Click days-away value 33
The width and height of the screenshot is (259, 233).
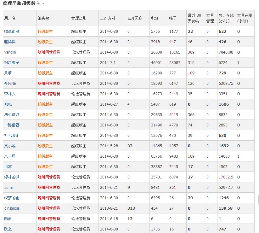130,146
